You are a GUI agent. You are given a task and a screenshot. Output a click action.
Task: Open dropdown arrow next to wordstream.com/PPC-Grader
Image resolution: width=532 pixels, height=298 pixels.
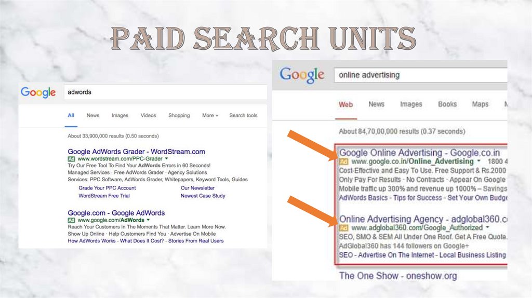pos(166,158)
